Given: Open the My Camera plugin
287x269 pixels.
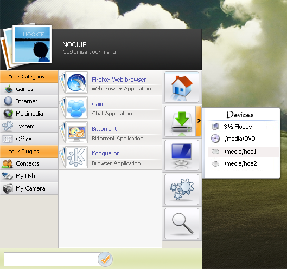Looking at the screenshot, I should (x=29, y=188).
